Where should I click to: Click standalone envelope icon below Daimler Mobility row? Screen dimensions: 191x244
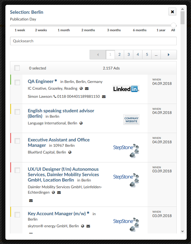point(31,201)
